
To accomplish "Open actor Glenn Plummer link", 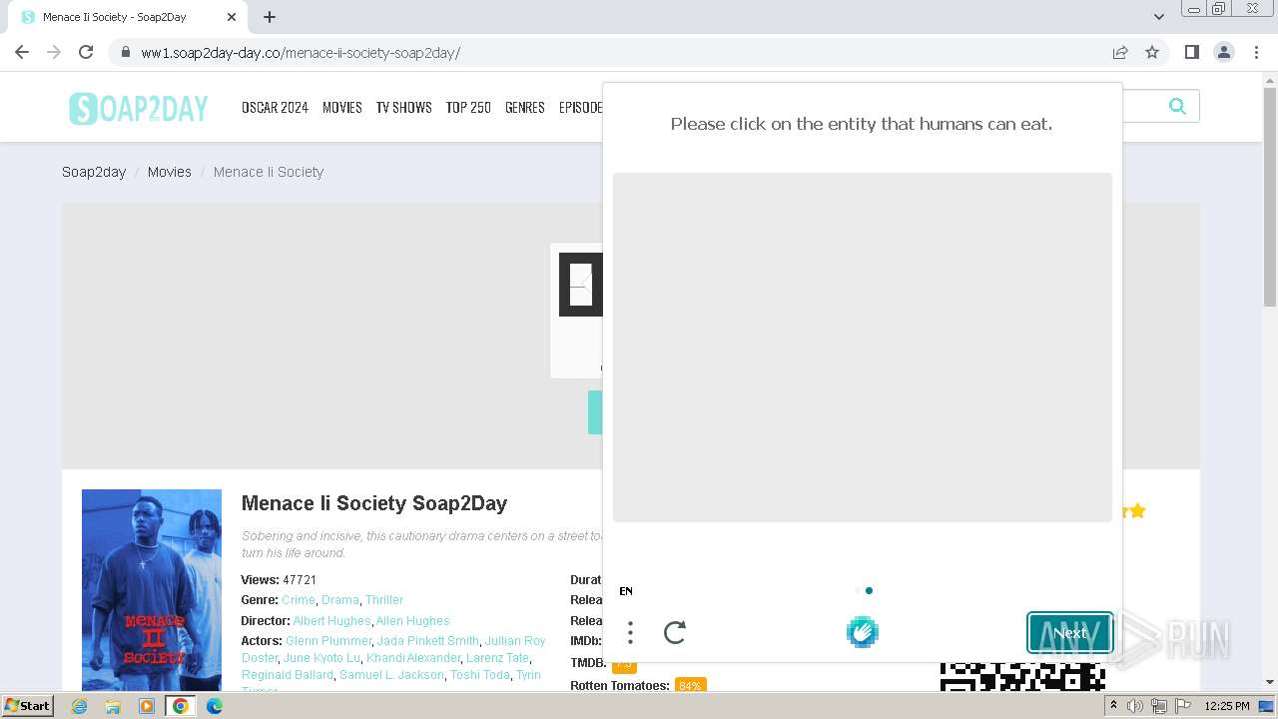I will click(328, 641).
